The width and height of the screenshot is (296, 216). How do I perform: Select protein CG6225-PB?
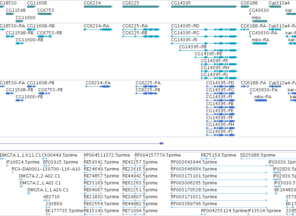[x=148, y=90]
